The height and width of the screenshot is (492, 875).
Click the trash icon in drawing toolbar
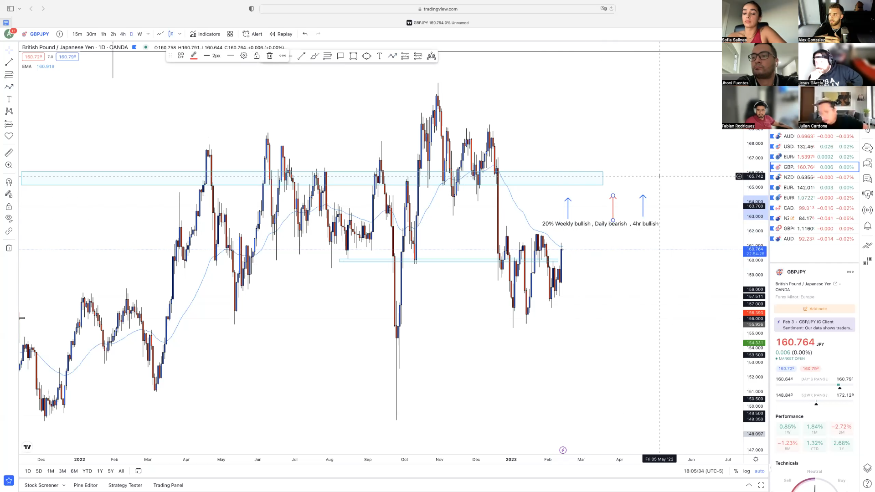pyautogui.click(x=270, y=56)
